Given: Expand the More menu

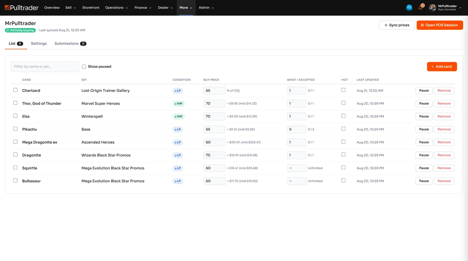Looking at the screenshot, I should coord(186,8).
